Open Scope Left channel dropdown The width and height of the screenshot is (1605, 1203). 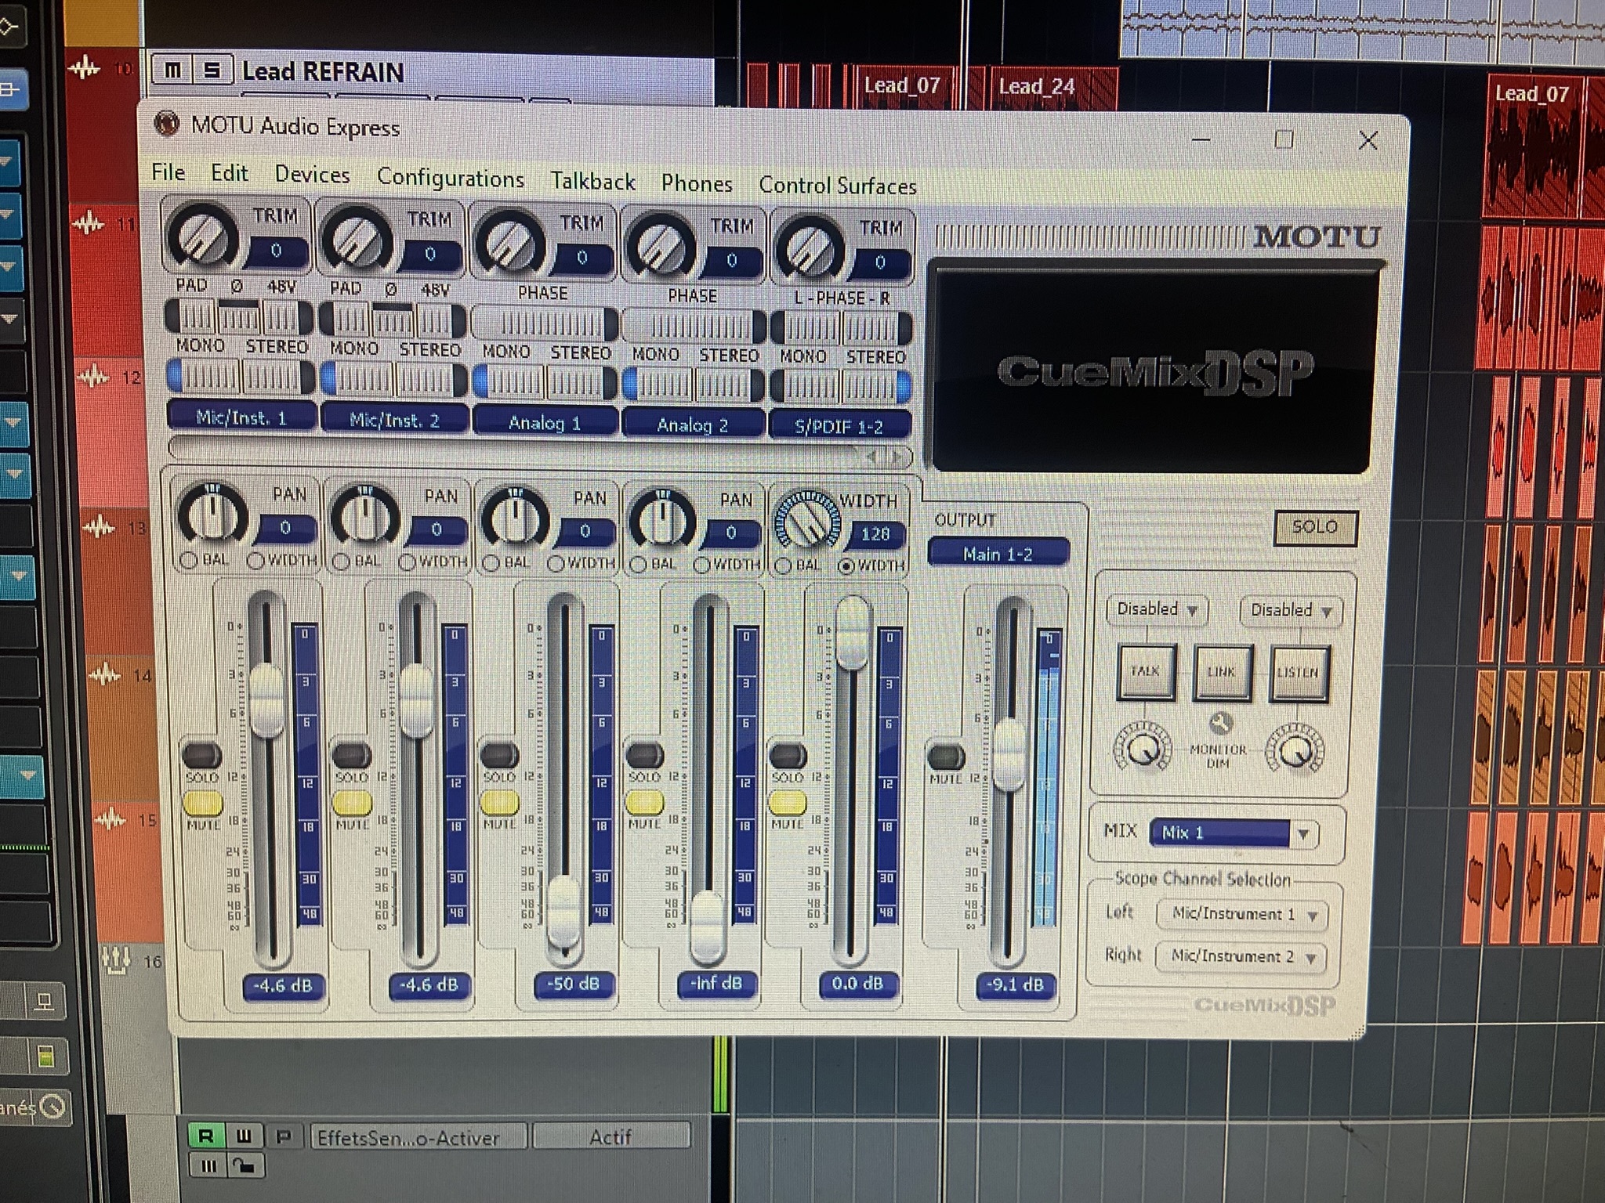point(1242,914)
